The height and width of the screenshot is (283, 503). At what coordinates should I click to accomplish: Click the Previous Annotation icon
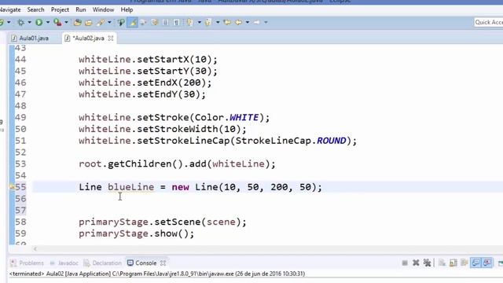point(208,23)
